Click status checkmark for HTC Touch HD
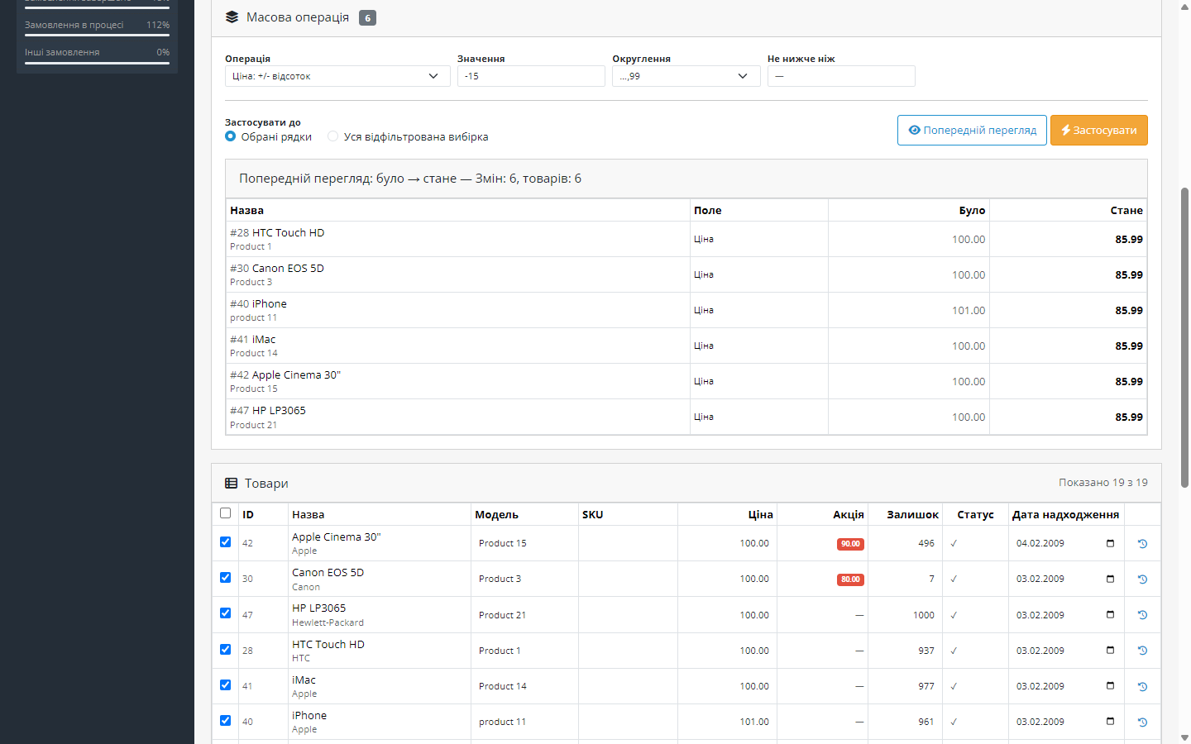1191x744 pixels. coord(954,651)
